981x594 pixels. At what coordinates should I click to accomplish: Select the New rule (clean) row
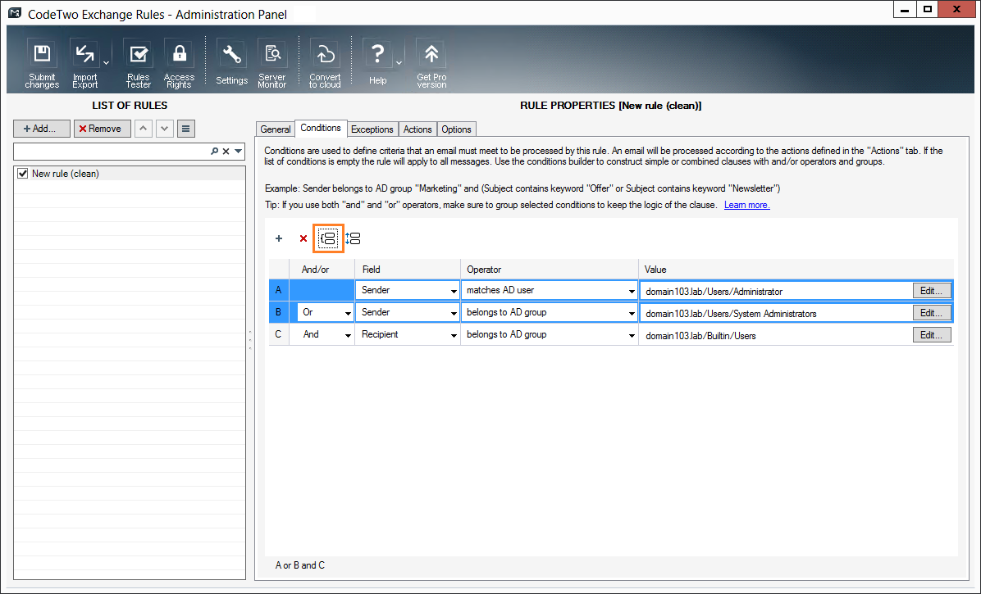click(x=130, y=174)
